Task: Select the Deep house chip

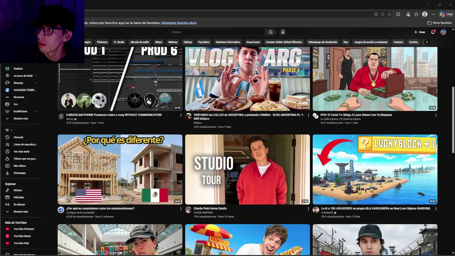Action: tap(253, 42)
